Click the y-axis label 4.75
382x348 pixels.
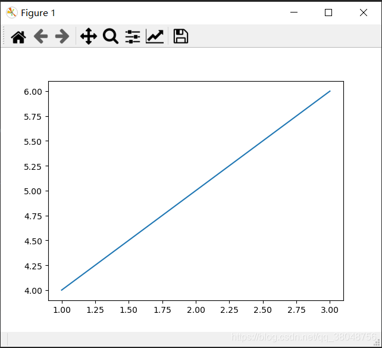pos(33,216)
